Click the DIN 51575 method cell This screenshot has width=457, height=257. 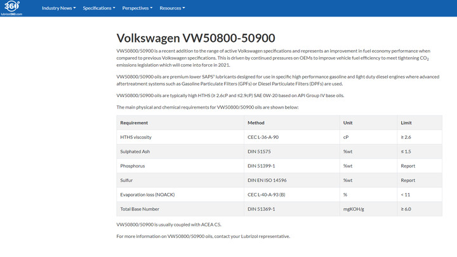click(292, 152)
